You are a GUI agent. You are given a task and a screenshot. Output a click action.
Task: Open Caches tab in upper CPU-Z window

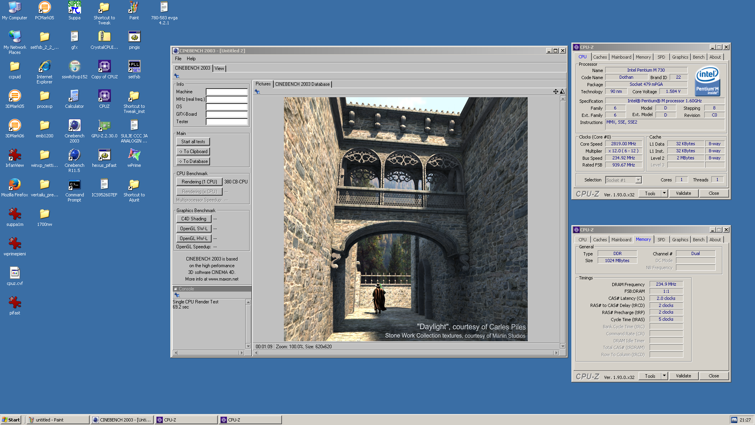[x=600, y=57]
